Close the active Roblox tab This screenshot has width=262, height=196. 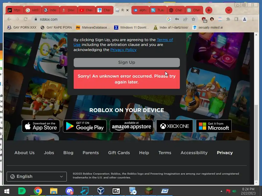(x=127, y=10)
